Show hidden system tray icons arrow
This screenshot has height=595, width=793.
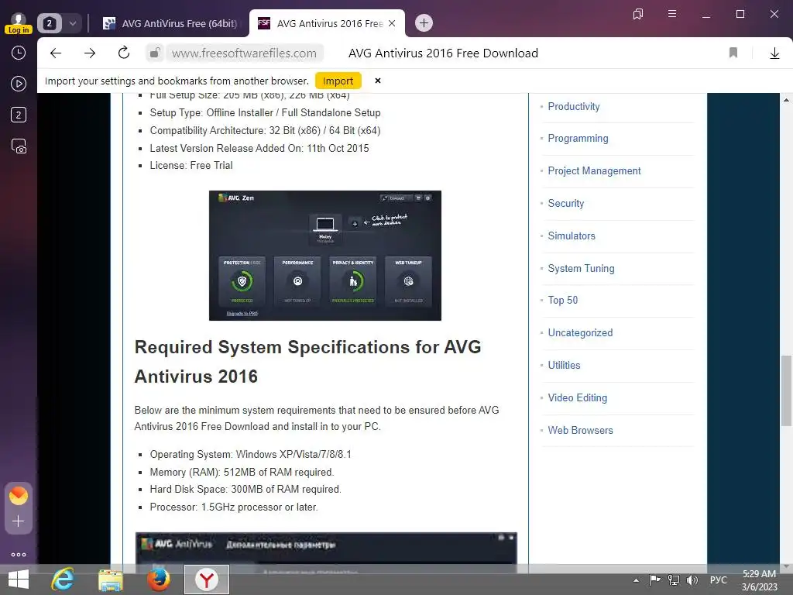636,580
